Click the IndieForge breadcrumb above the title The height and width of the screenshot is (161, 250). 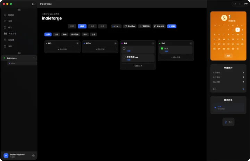[47, 14]
